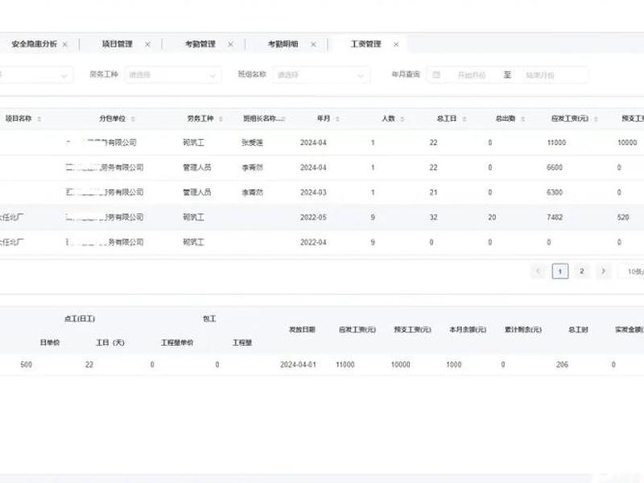Go to the next page arrow
Viewport: 644px width, 483px height.
click(x=603, y=271)
